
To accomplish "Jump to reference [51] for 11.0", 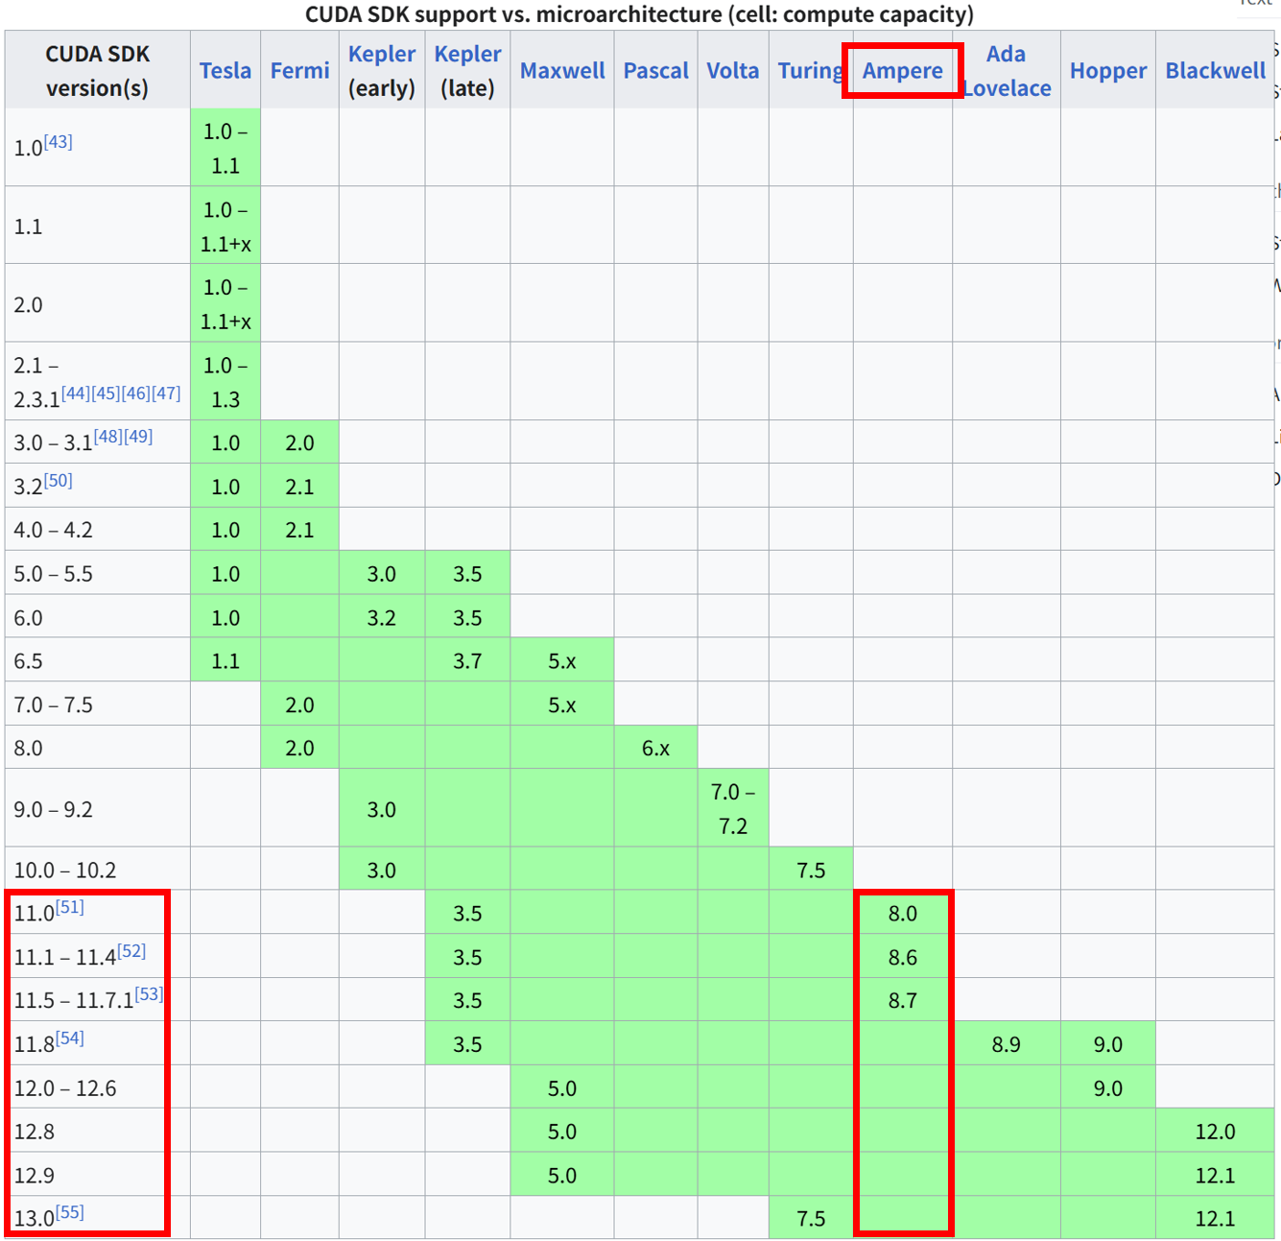I will [69, 907].
